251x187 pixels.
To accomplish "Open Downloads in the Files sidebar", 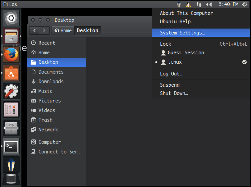I will pyautogui.click(x=51, y=81).
